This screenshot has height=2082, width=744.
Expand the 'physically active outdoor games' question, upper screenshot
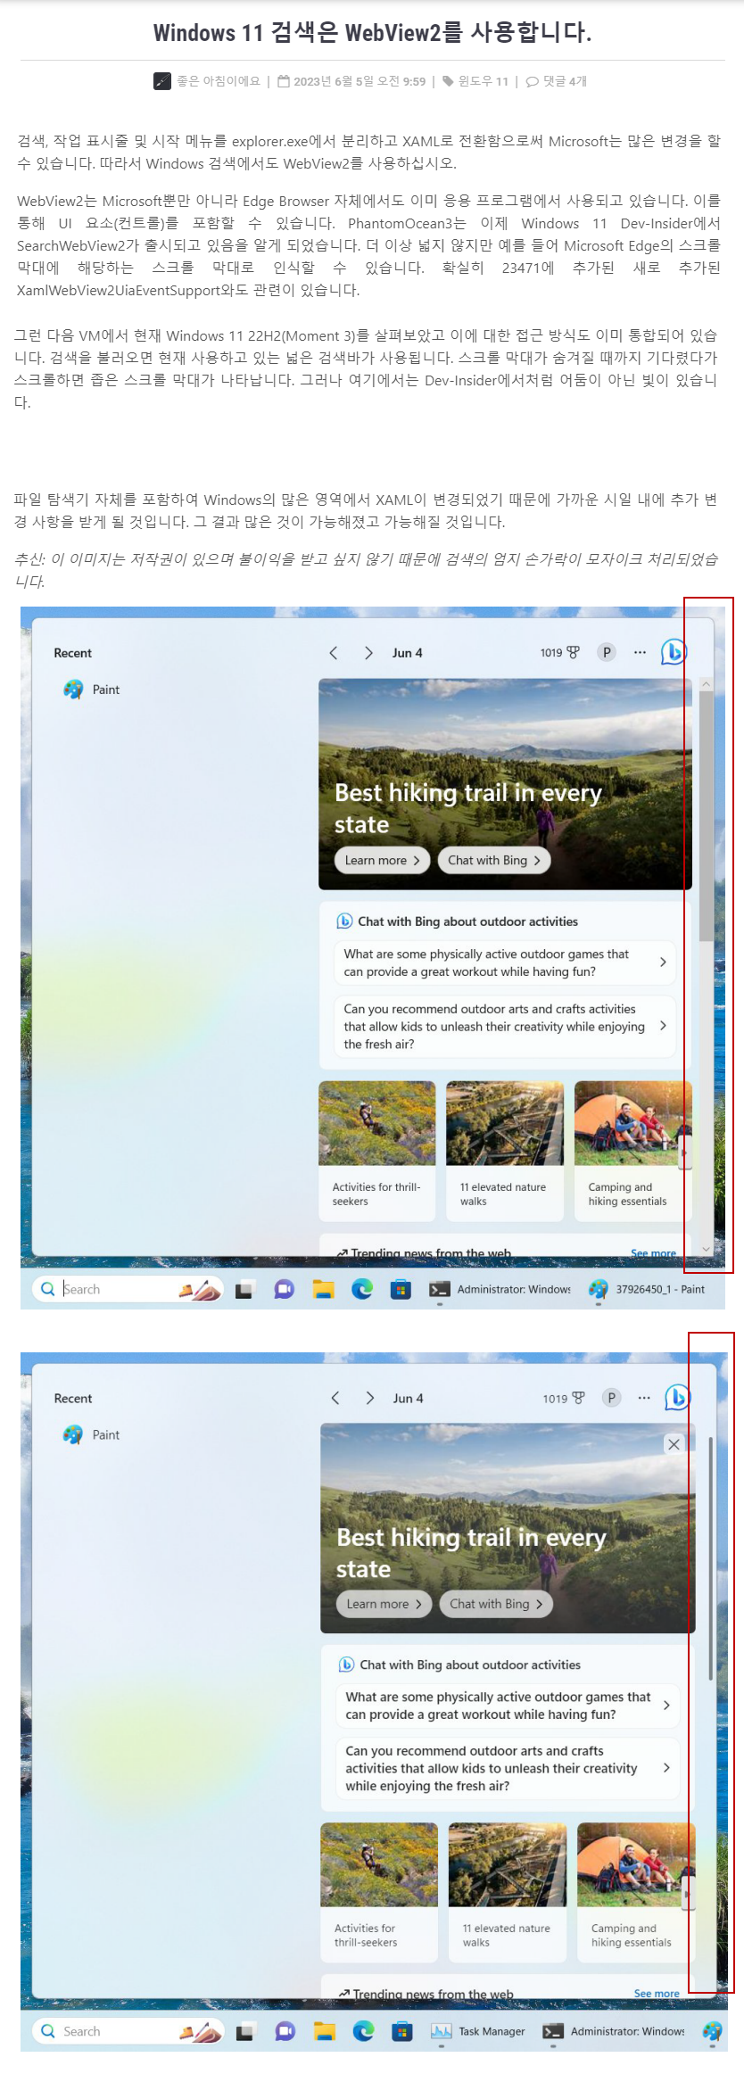pyautogui.click(x=504, y=963)
